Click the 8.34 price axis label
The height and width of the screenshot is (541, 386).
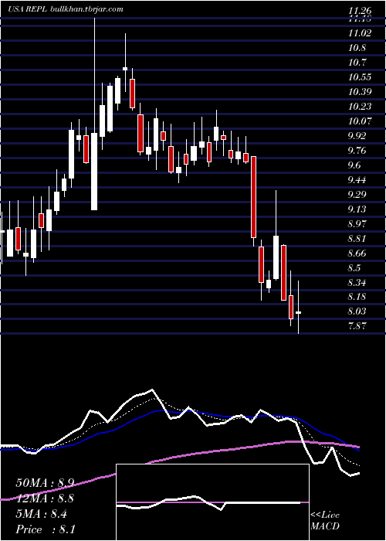click(x=357, y=283)
